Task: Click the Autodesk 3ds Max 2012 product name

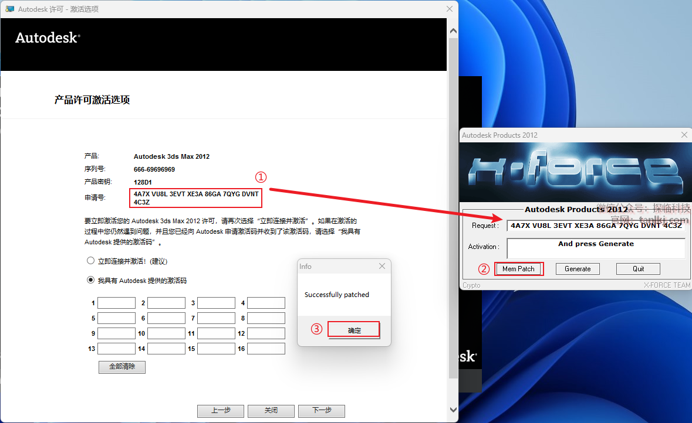Action: (171, 156)
